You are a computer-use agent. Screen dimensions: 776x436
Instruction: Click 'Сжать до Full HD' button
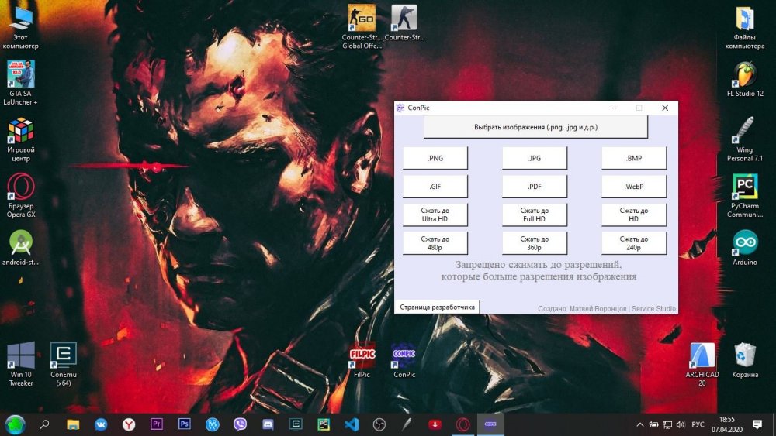(x=534, y=215)
